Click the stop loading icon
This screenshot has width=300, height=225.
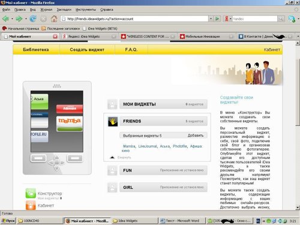43,19
